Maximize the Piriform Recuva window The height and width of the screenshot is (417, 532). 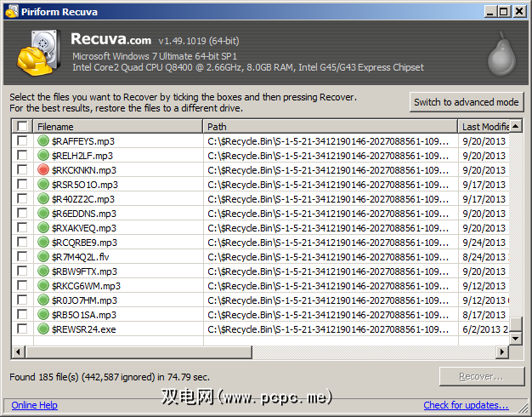coord(504,12)
